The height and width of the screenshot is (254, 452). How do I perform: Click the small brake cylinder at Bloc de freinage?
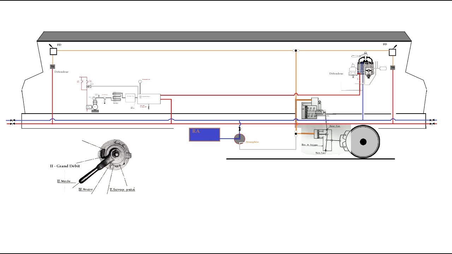pos(319,134)
